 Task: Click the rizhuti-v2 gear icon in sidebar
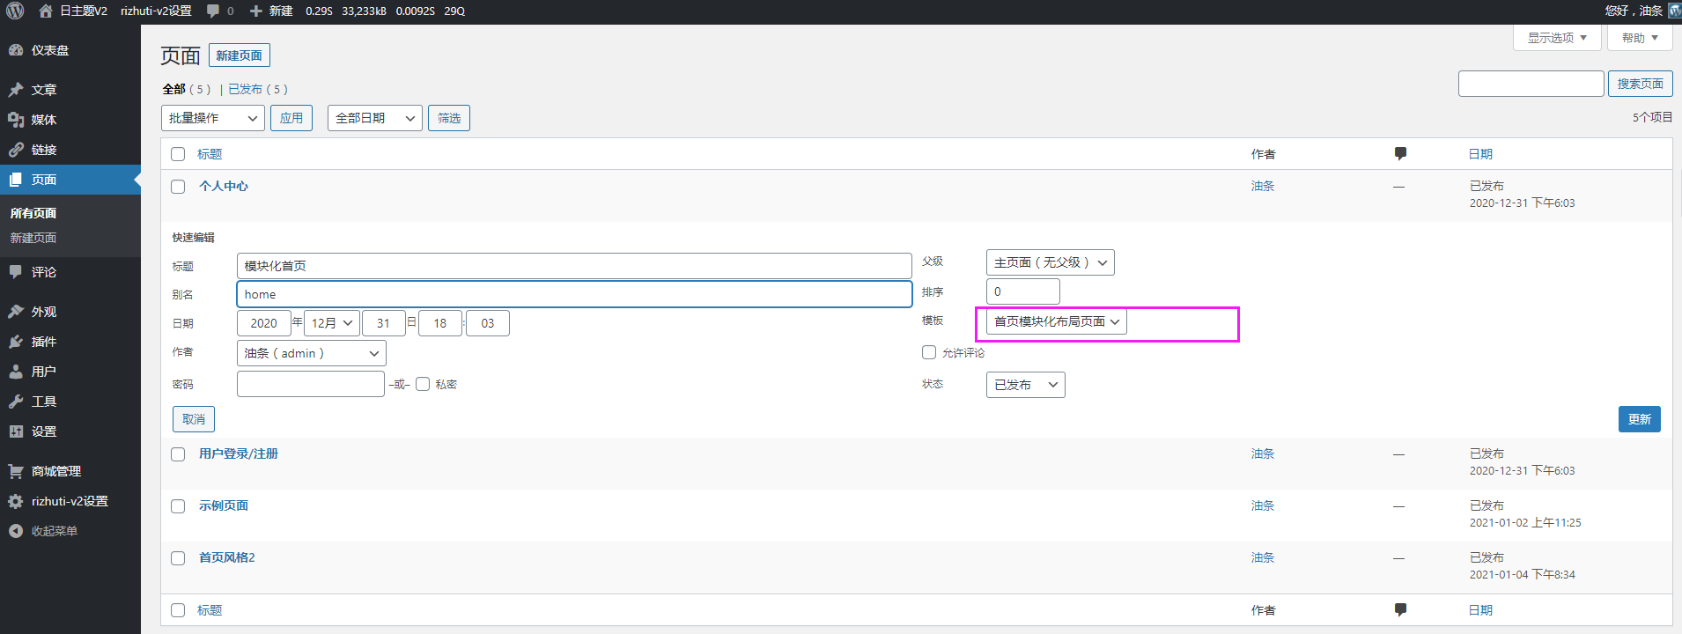pyautogui.click(x=16, y=501)
